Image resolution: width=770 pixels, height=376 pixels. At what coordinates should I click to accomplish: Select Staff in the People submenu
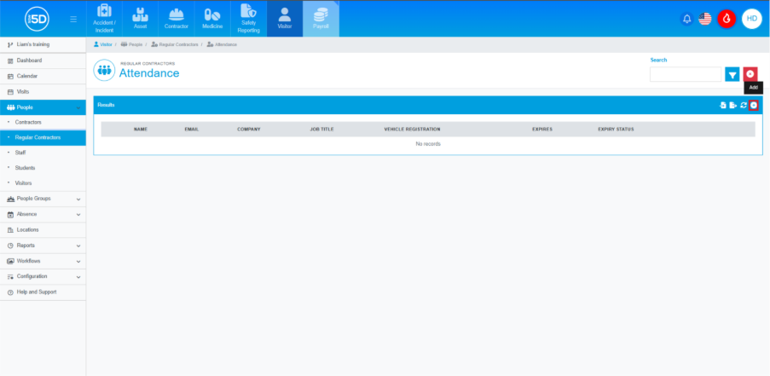click(x=20, y=153)
